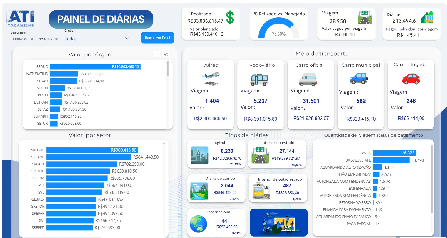The width and height of the screenshot is (447, 238).
Task: Click the Baixar em Excel button
Action: (157, 38)
